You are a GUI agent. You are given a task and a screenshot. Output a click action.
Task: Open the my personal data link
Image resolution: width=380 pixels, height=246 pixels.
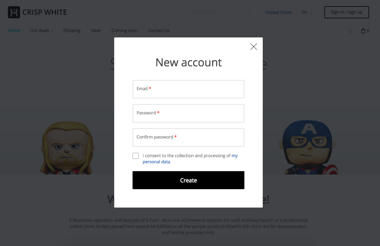190,159
